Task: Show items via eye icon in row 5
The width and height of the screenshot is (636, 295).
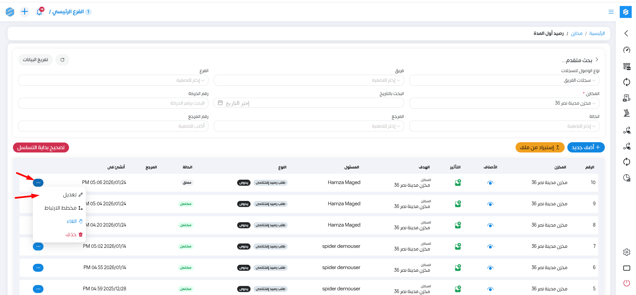Action: point(490,289)
